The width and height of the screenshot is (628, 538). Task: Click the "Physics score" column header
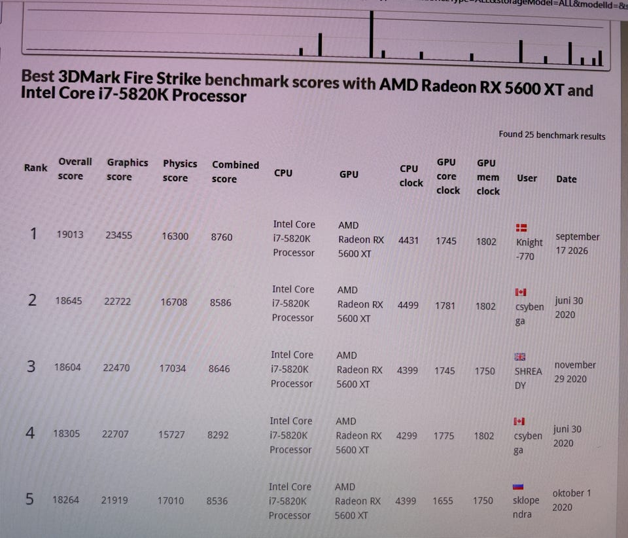pyautogui.click(x=180, y=171)
